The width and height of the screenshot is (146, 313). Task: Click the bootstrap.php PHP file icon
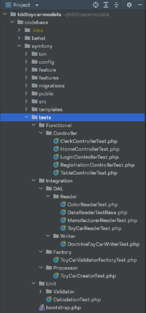click(x=42, y=307)
